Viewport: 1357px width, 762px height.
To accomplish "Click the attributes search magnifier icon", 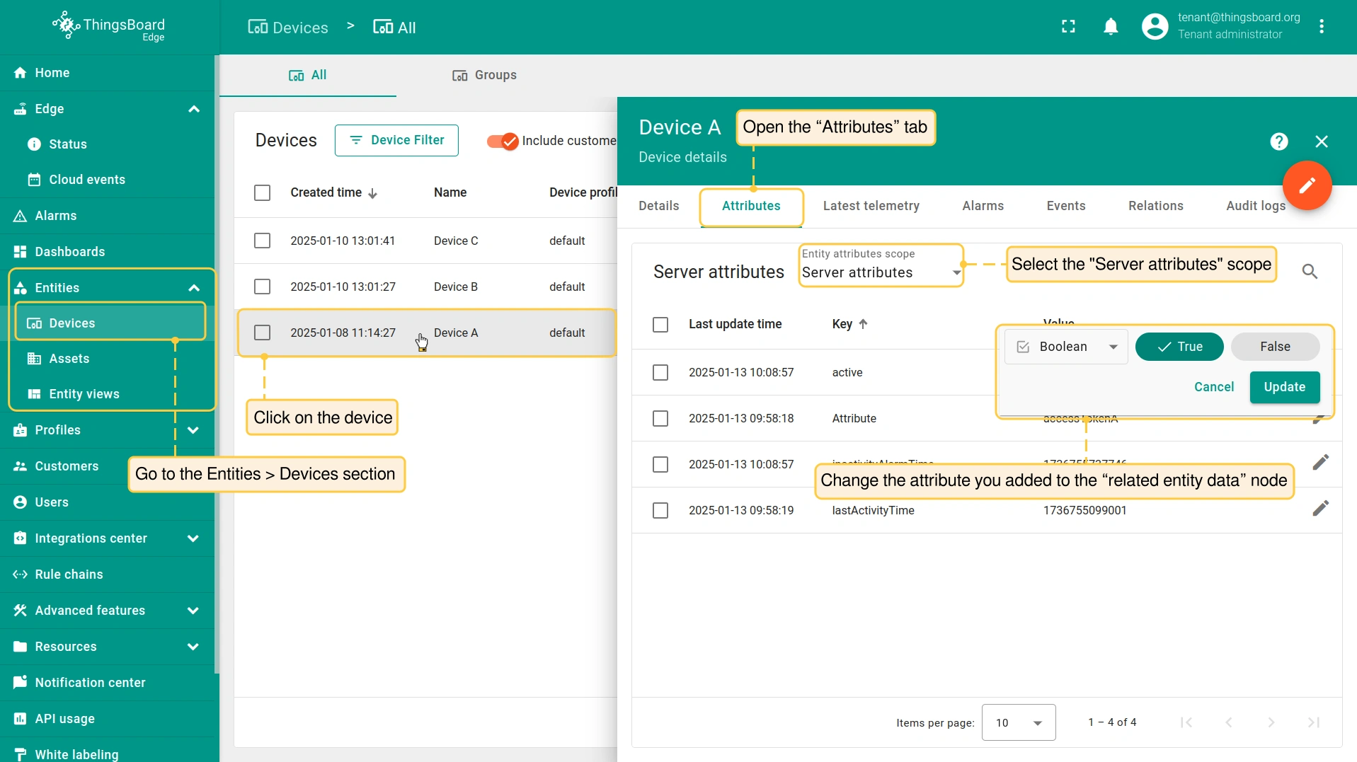I will (1310, 272).
